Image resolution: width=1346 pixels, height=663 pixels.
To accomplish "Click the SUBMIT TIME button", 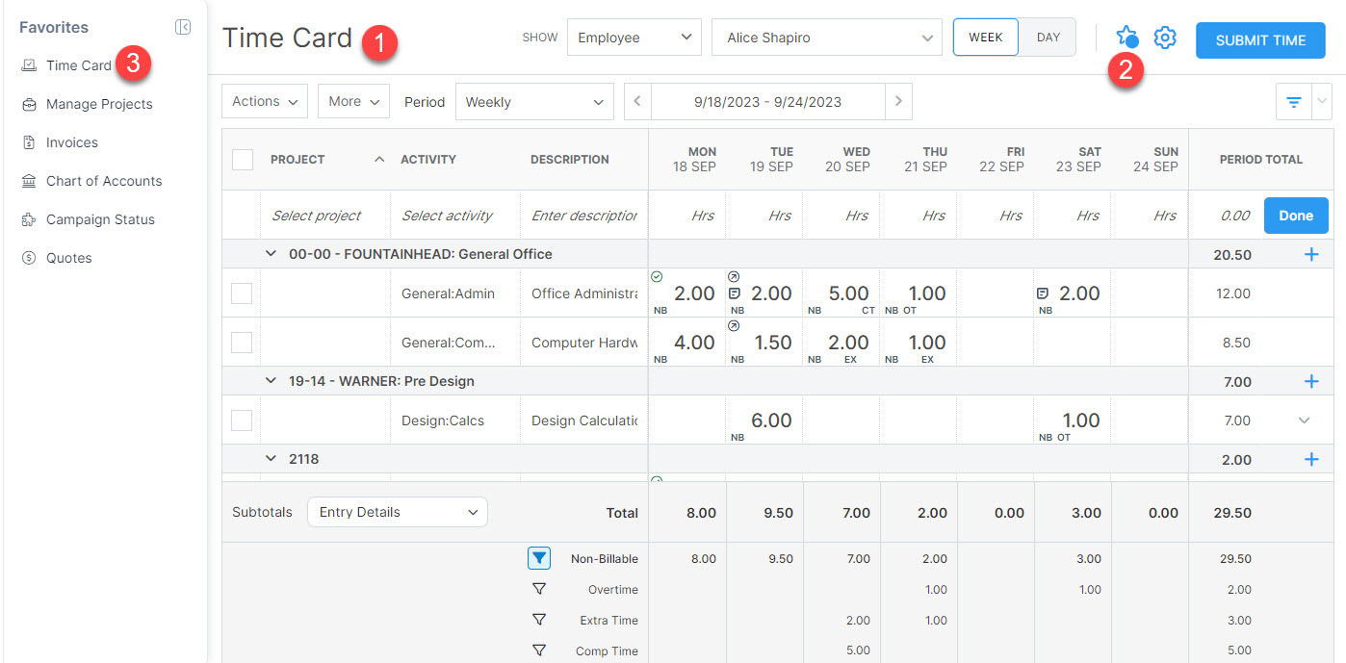I will (x=1260, y=40).
